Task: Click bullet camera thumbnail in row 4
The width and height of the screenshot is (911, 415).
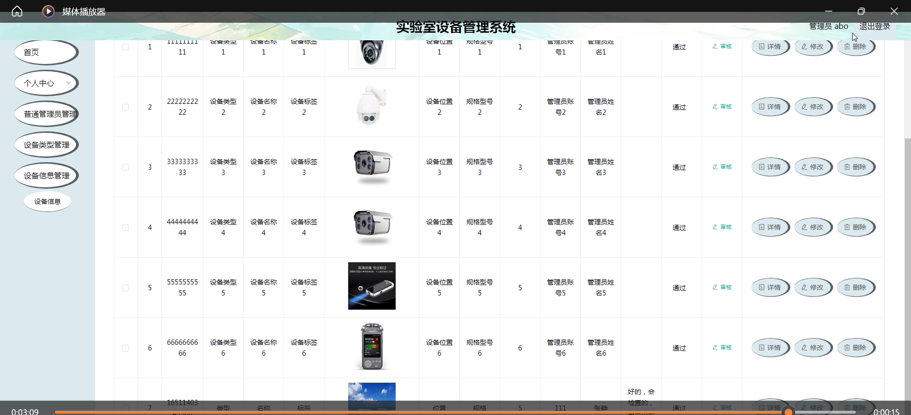Action: tap(372, 226)
